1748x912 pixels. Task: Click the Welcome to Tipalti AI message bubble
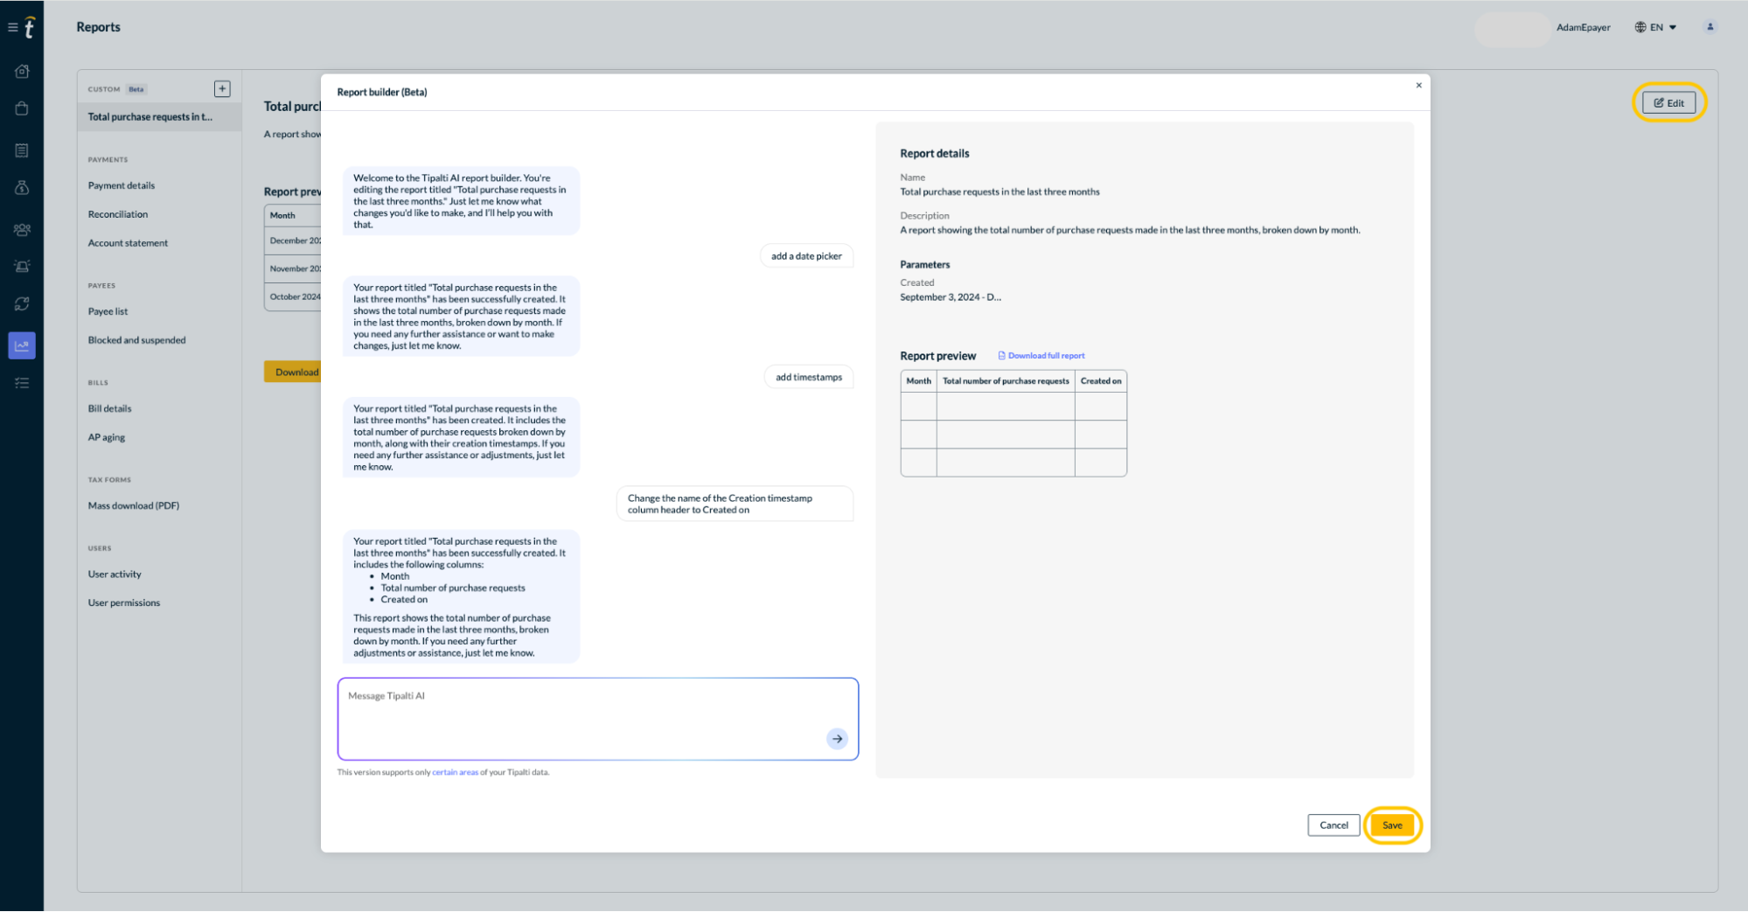(461, 201)
